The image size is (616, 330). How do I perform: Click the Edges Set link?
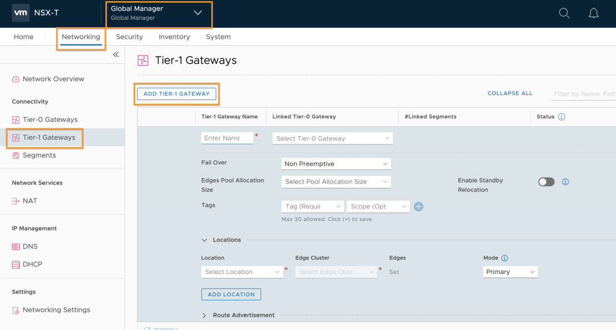(x=394, y=272)
